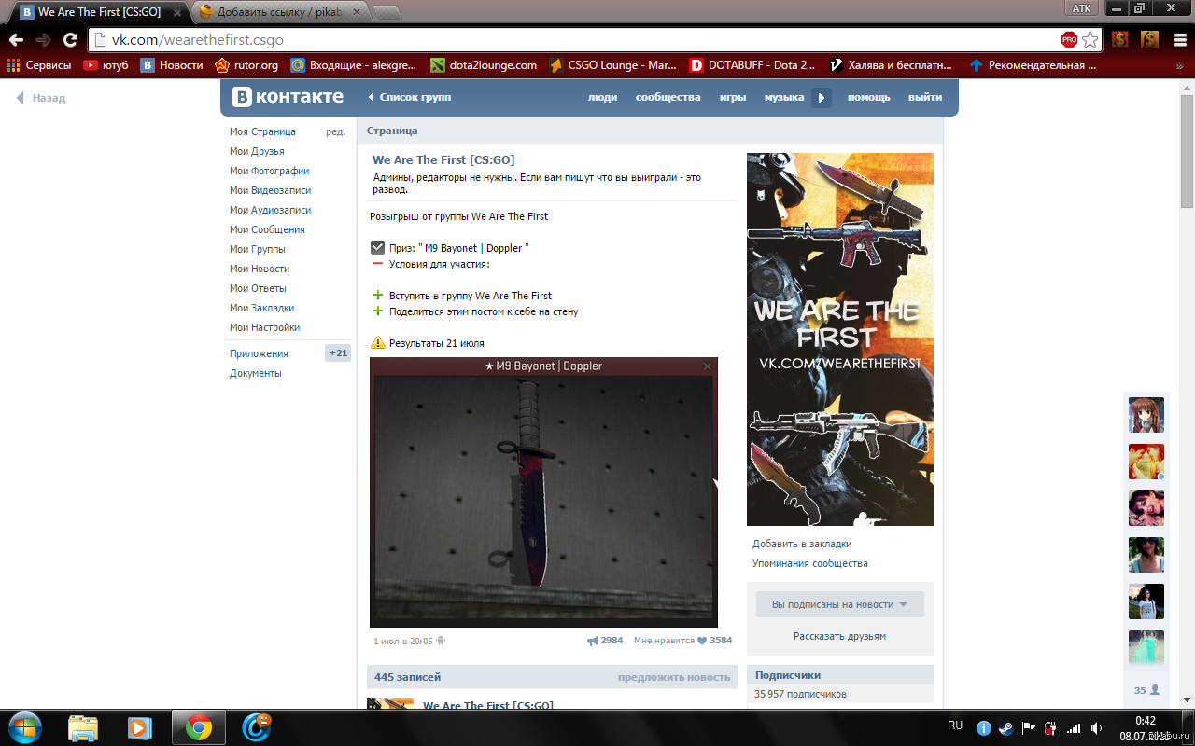This screenshot has height=746, width=1195.
Task: Click предложить новость
Action: click(x=674, y=677)
